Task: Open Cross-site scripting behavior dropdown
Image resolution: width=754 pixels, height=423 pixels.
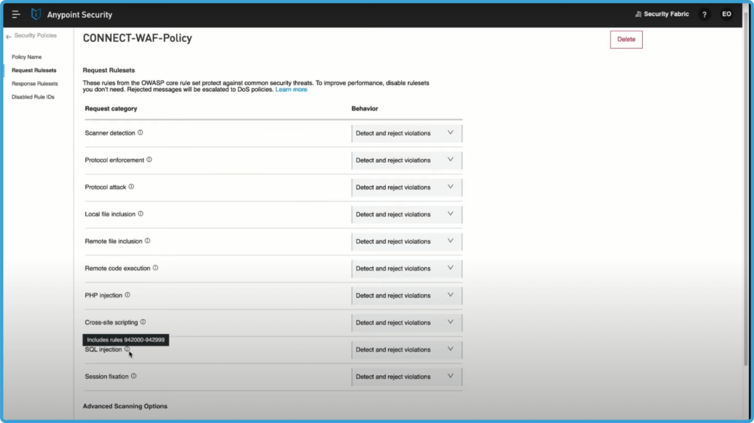Action: tap(406, 322)
